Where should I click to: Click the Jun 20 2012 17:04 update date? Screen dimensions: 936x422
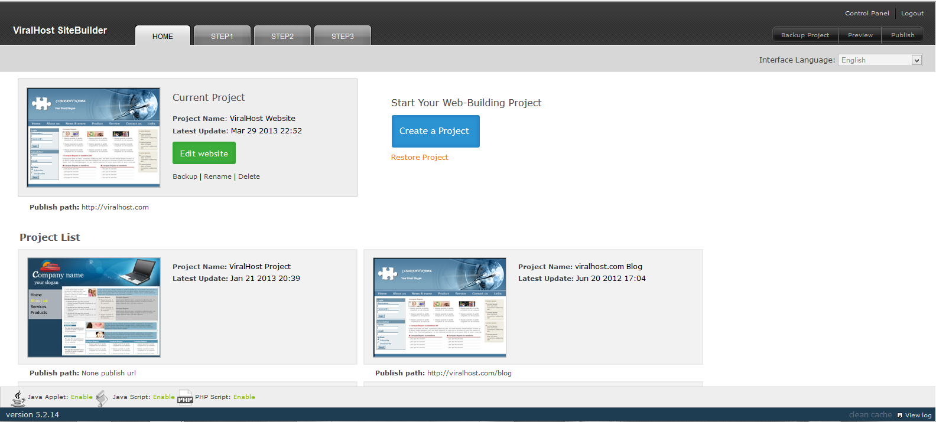pyautogui.click(x=611, y=279)
